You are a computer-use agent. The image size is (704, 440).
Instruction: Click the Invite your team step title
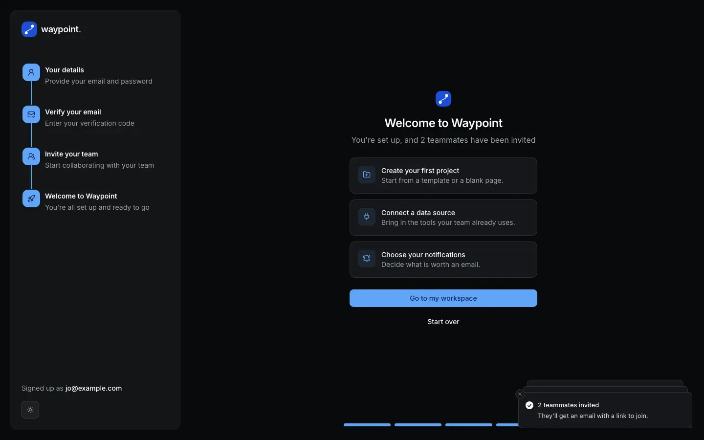(x=71, y=154)
